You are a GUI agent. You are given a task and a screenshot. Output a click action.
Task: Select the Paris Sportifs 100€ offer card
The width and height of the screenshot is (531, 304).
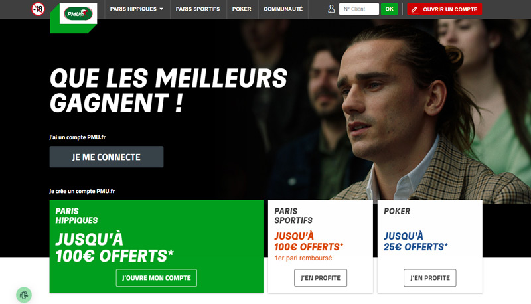pos(321,246)
